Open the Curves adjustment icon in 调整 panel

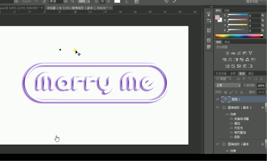tap(239, 53)
